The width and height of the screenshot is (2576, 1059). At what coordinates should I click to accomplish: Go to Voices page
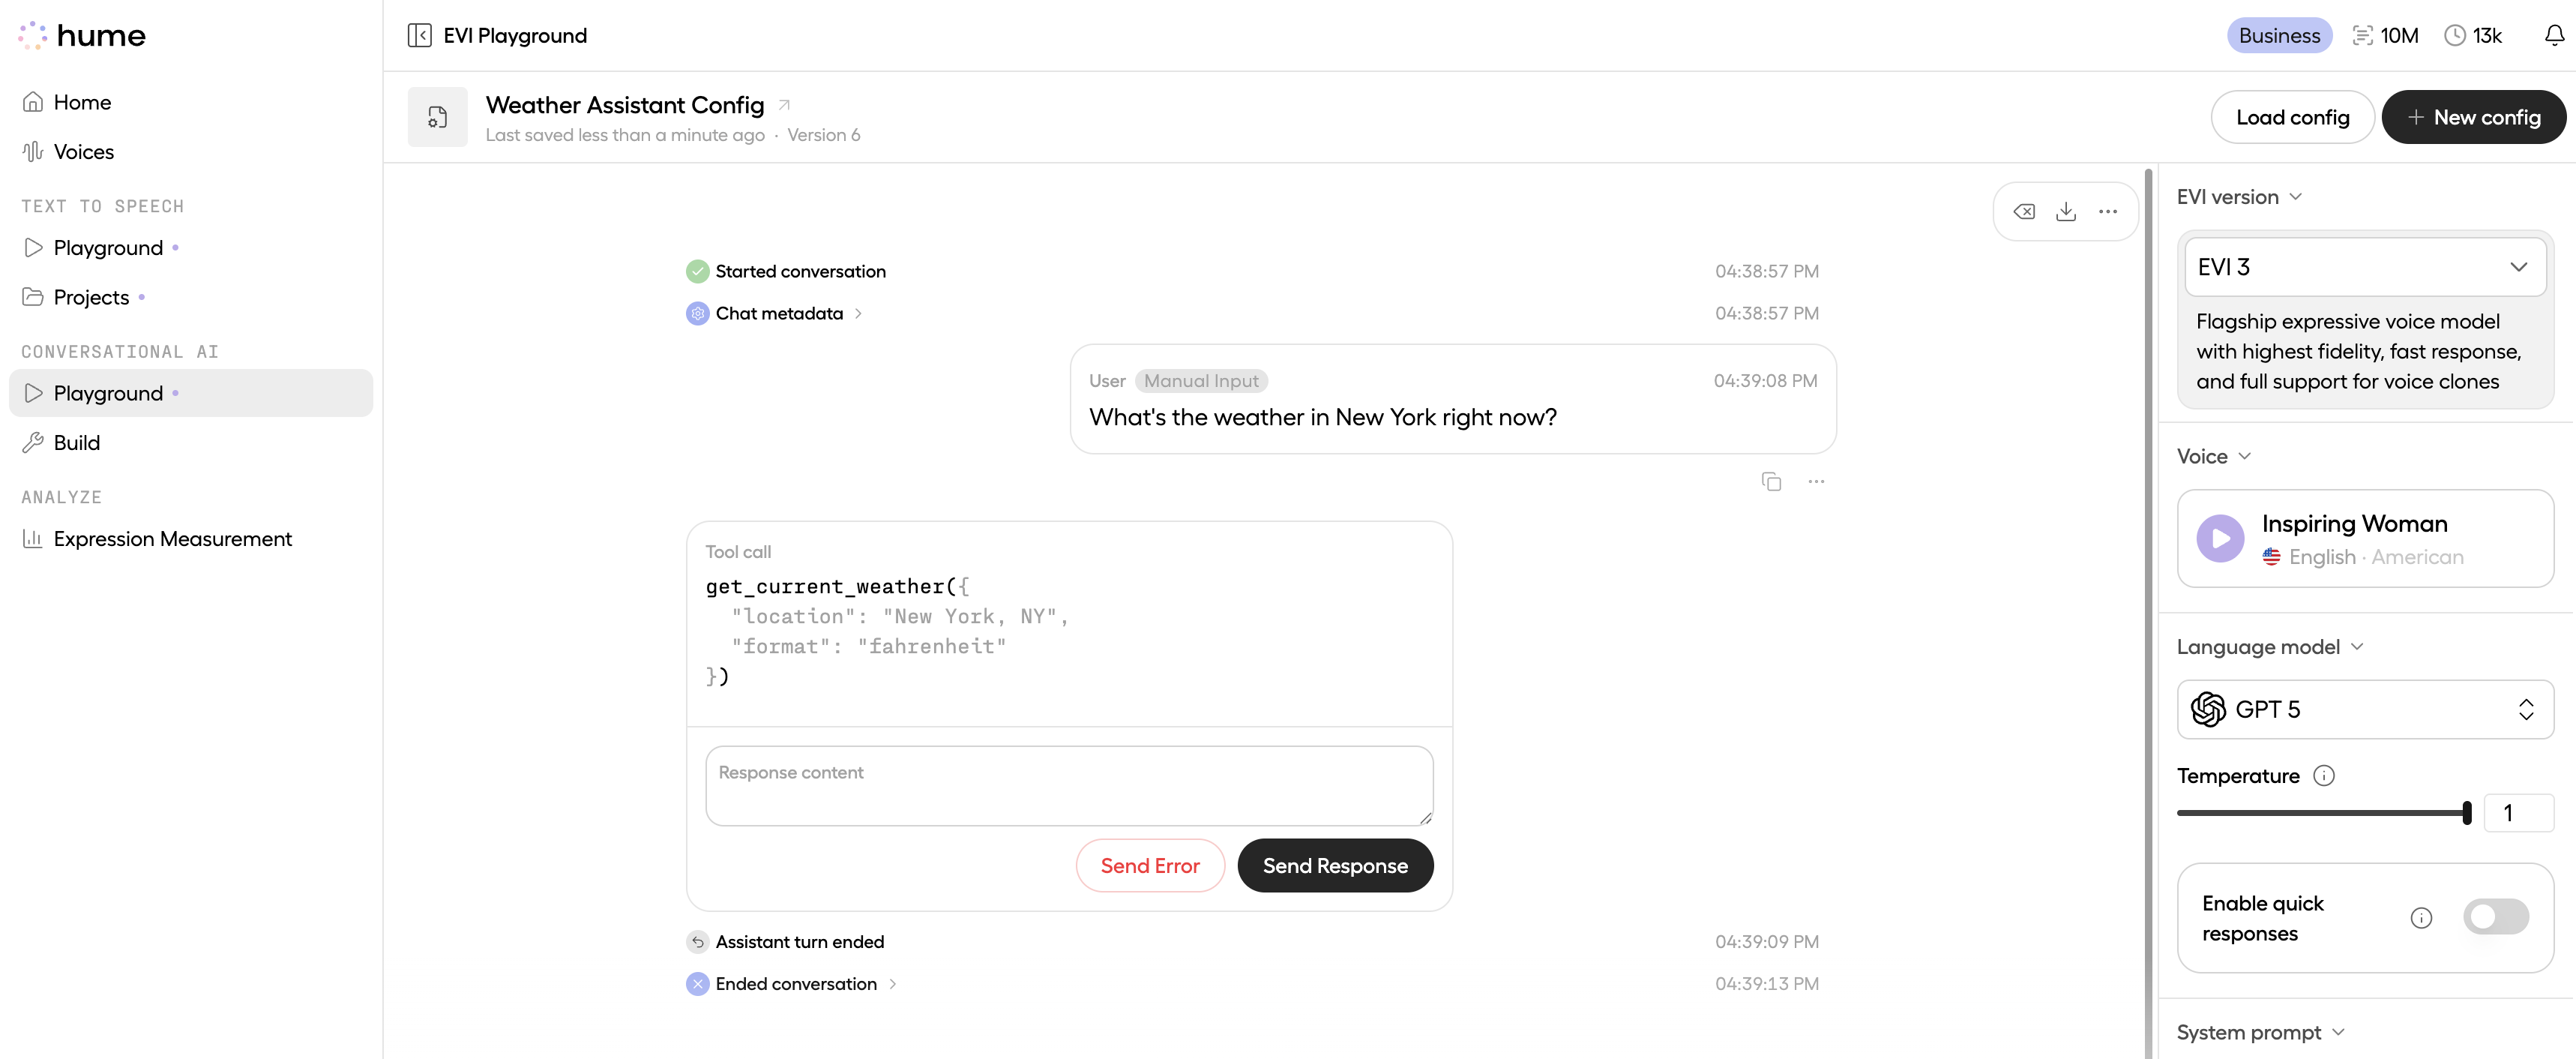(x=84, y=152)
